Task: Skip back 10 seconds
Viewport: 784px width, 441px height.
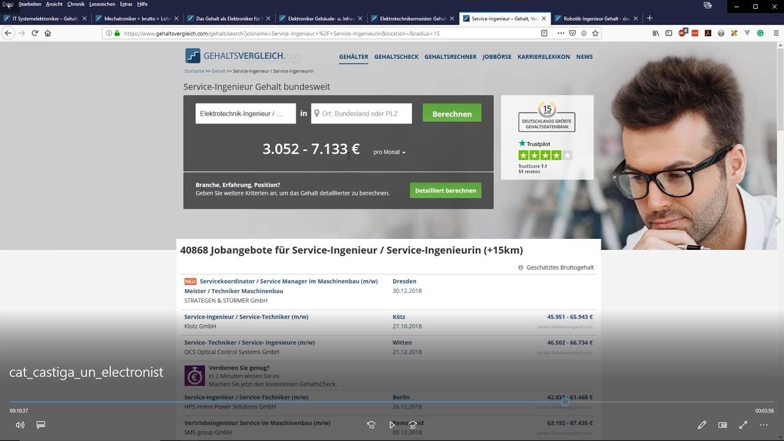Action: point(371,424)
